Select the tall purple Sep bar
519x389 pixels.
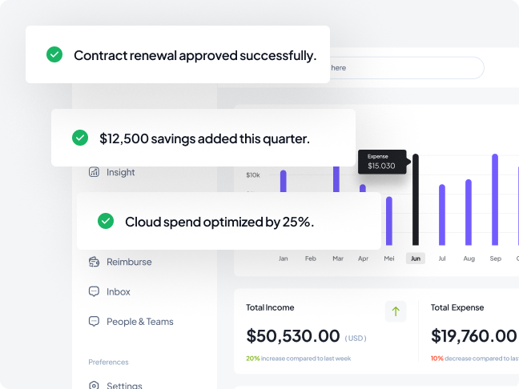[495, 200]
